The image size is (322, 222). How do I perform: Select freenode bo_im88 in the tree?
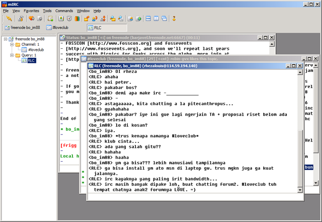pos(30,39)
